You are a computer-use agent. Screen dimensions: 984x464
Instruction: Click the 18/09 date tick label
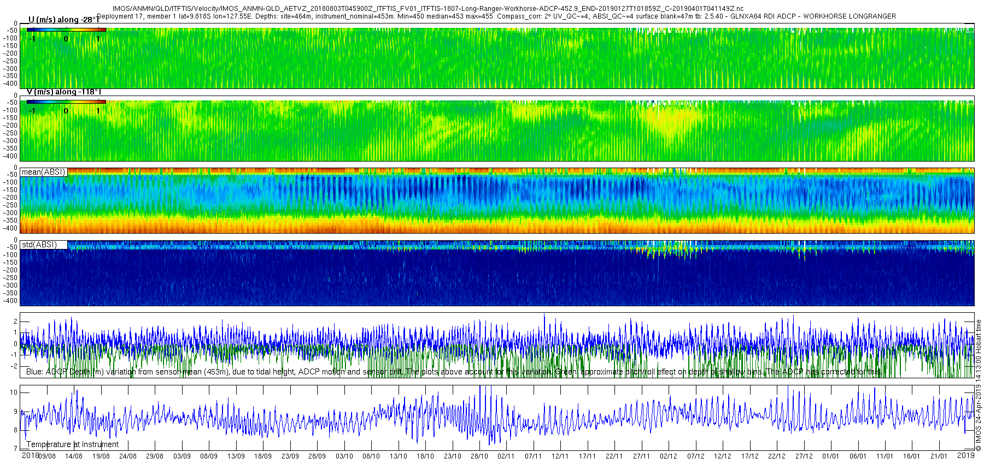263,456
